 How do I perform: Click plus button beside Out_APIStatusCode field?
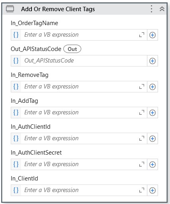click(x=152, y=61)
